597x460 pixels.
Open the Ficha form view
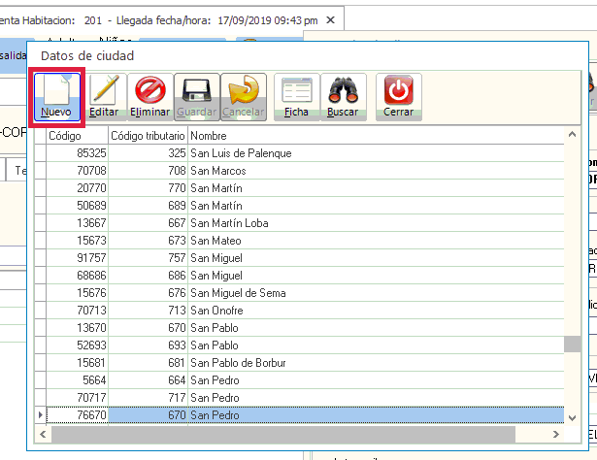296,97
